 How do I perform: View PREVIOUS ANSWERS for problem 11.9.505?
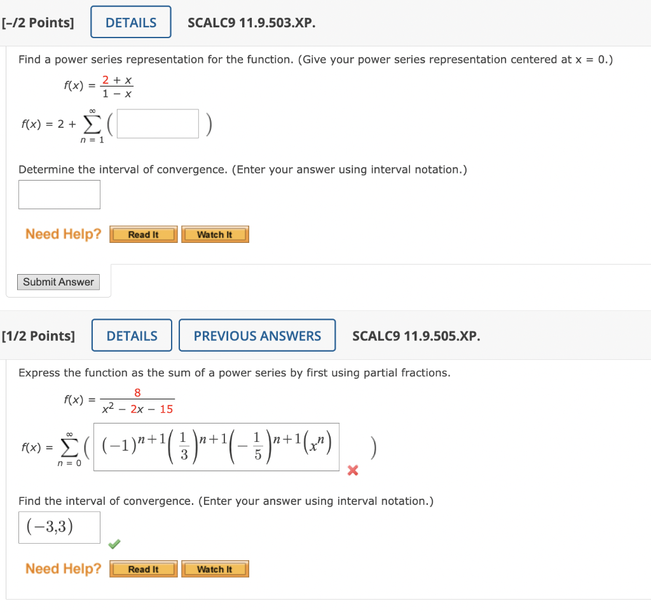(257, 335)
